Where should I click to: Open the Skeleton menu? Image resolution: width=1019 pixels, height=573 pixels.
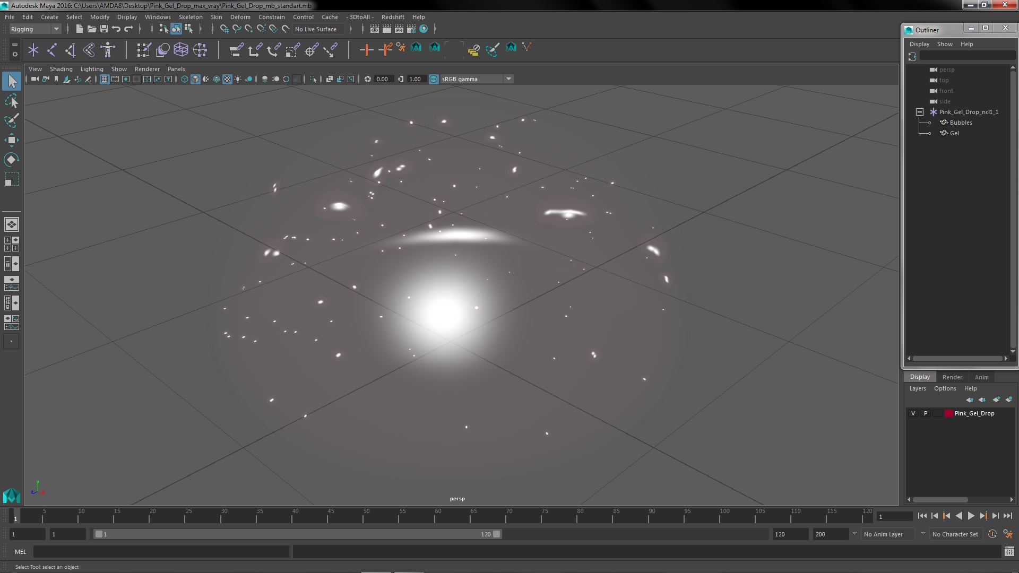point(190,17)
